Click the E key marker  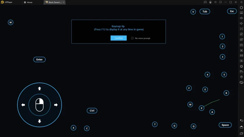pos(205,89)
